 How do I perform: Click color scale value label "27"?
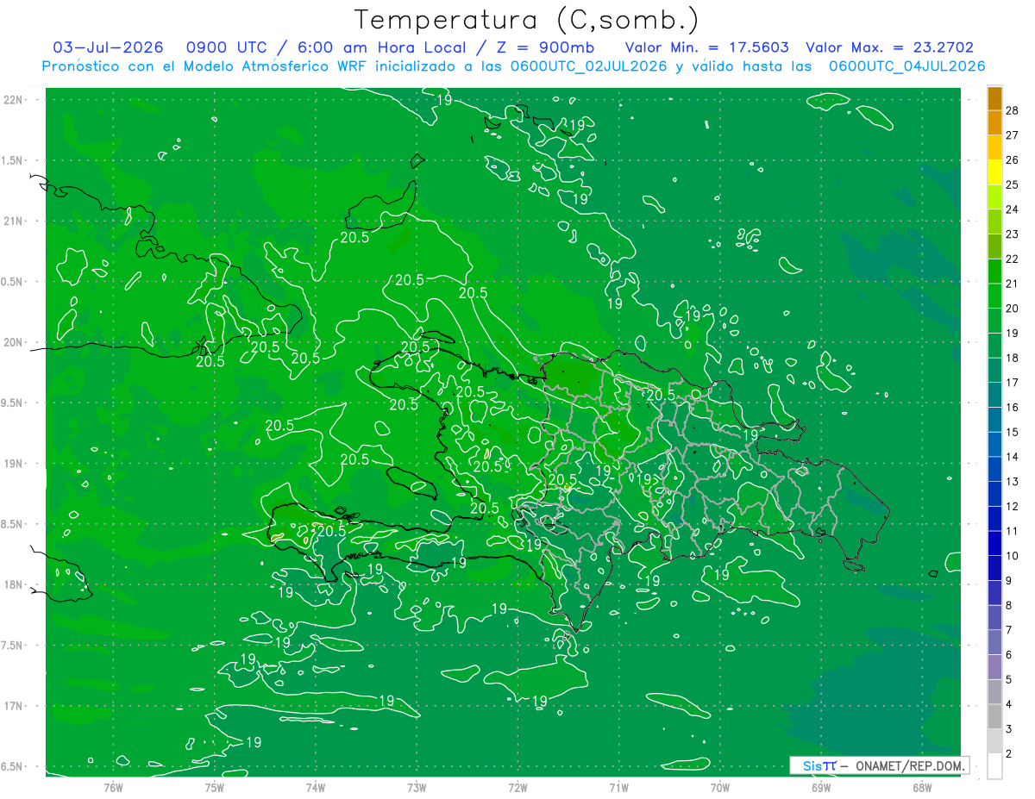tap(1013, 135)
